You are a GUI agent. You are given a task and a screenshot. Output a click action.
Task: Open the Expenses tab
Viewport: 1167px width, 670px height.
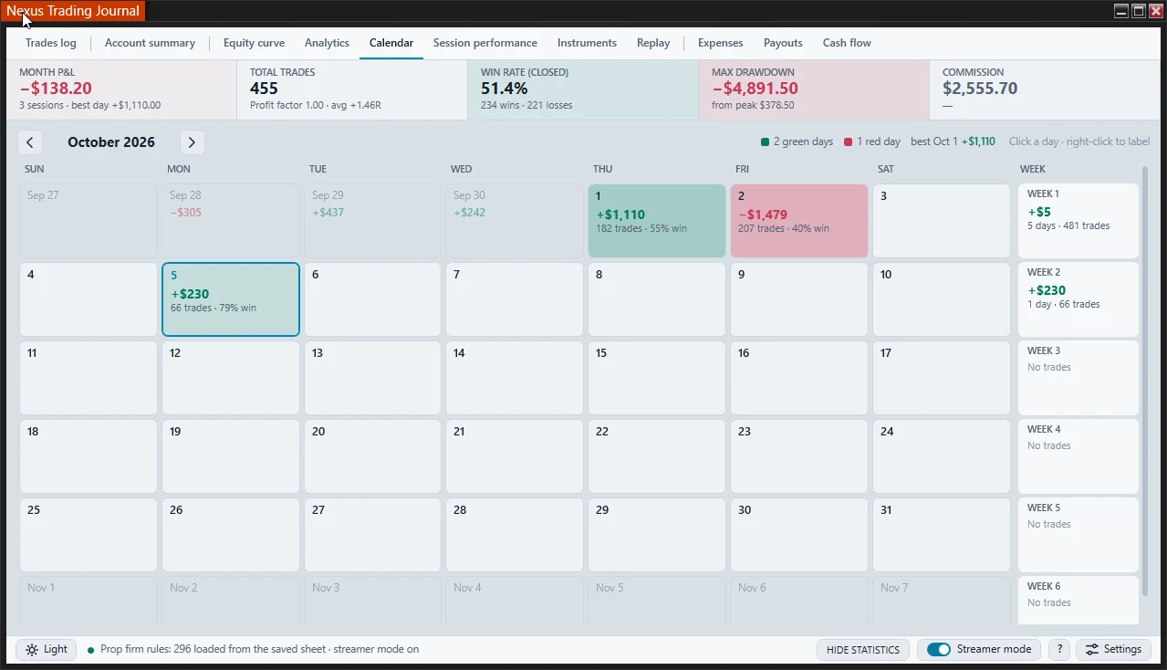pos(721,43)
